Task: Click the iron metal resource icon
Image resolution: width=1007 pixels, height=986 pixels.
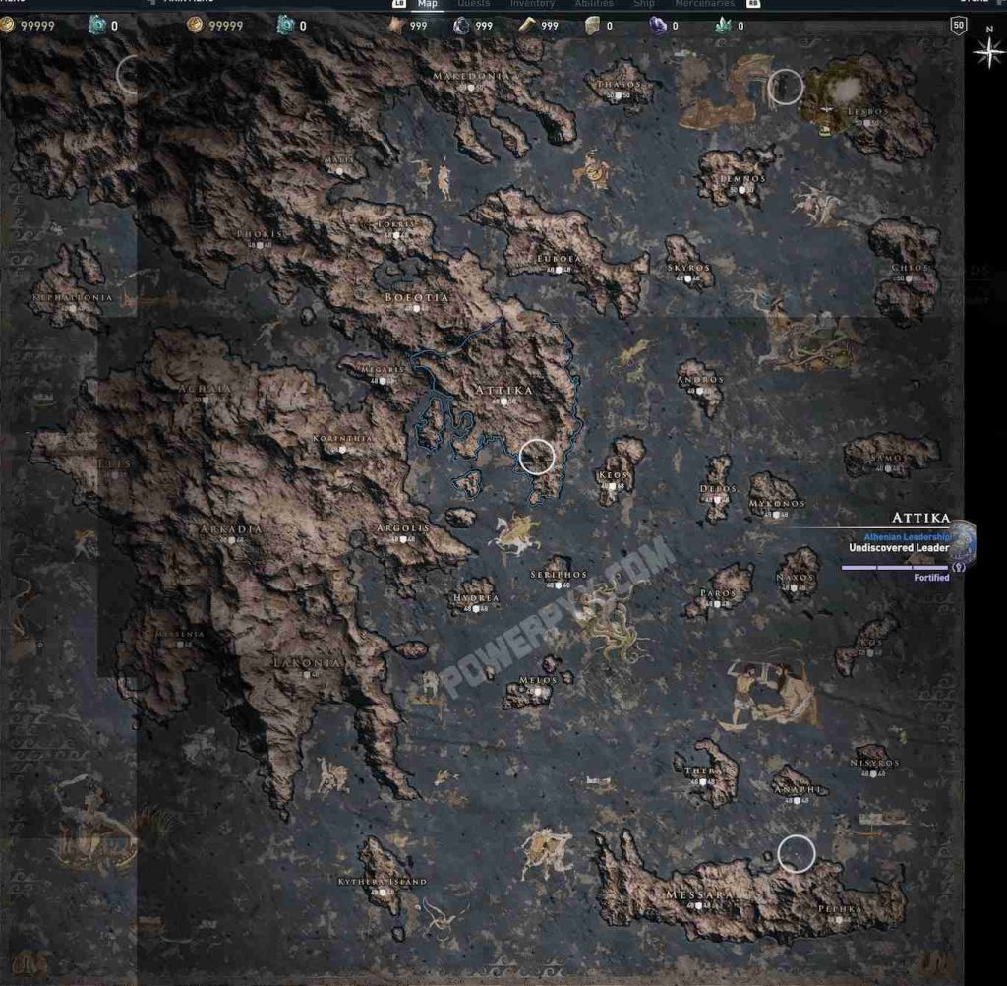Action: click(460, 26)
